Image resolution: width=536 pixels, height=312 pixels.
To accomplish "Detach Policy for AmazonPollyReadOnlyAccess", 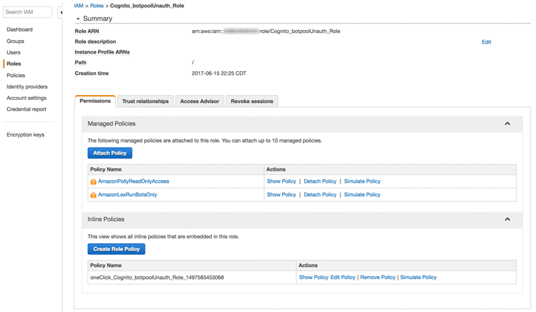I will click(x=320, y=181).
